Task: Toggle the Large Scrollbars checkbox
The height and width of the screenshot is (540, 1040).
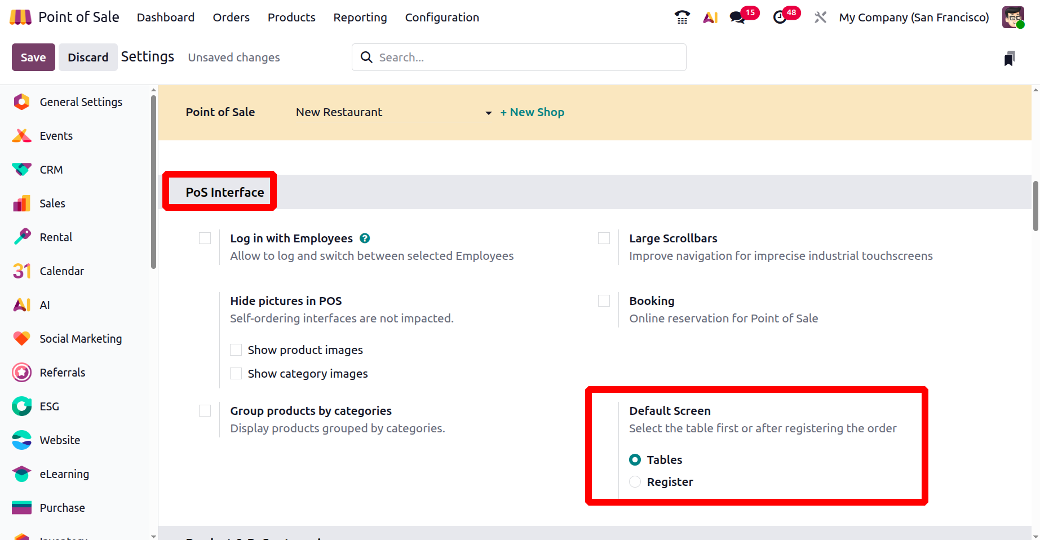Action: pyautogui.click(x=604, y=238)
